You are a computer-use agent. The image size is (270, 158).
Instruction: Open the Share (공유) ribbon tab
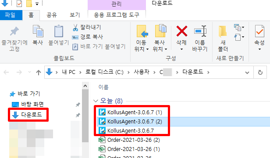[x=51, y=15]
